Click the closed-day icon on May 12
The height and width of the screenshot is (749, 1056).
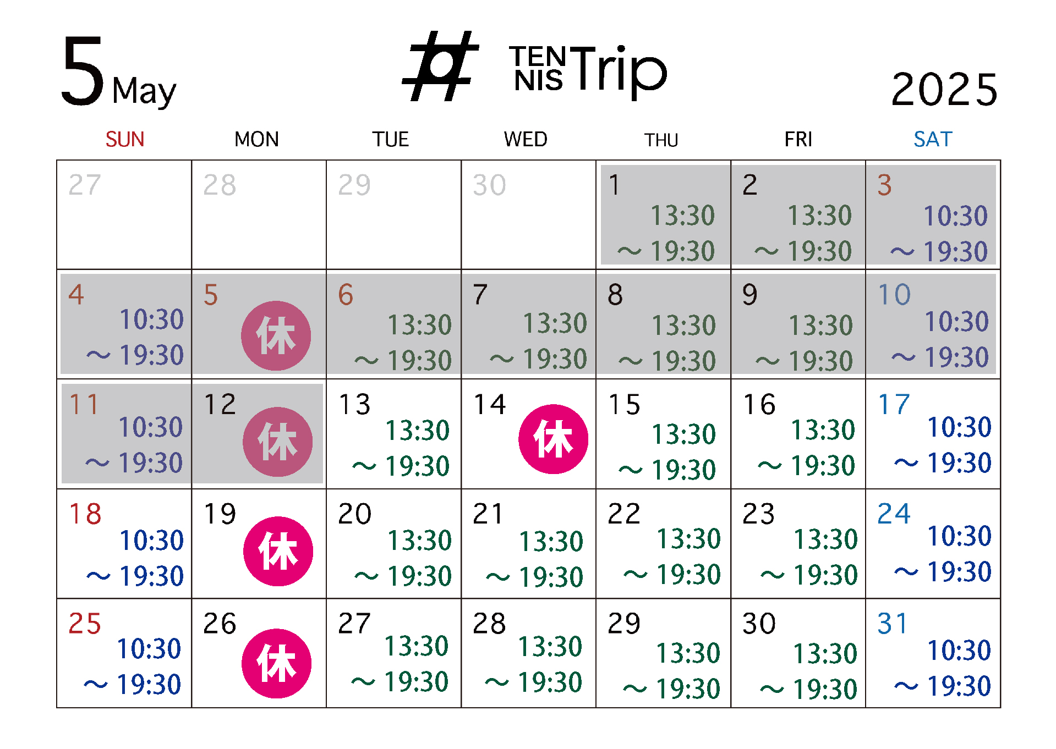pos(277,442)
